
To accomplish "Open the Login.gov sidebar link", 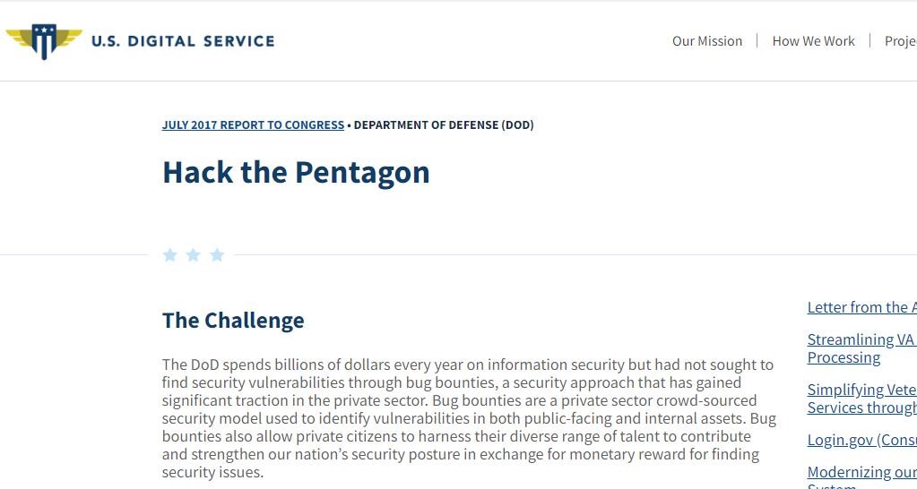I will (861, 440).
